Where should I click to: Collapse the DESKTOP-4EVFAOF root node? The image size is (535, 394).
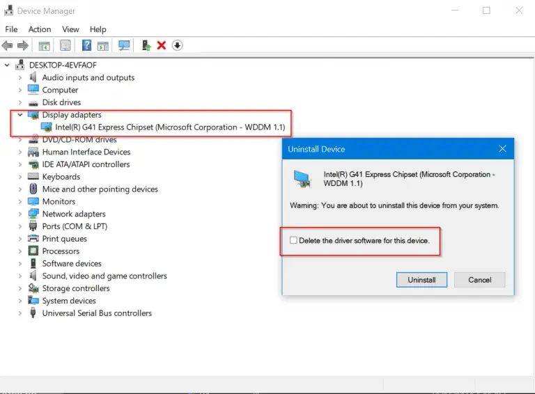[x=7, y=65]
